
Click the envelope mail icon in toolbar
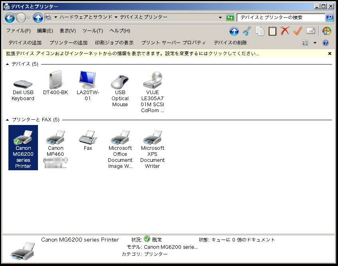[x=310, y=31]
